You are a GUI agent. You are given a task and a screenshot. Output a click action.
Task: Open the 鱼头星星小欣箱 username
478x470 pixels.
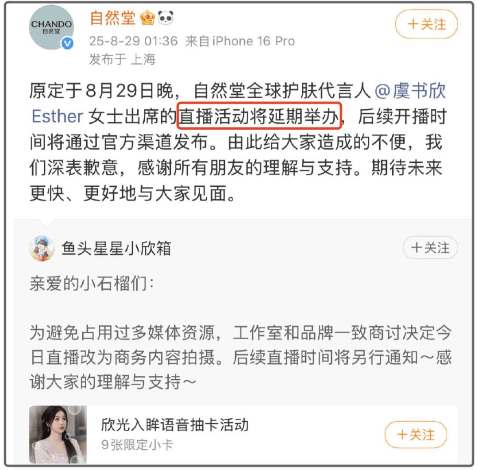116,248
